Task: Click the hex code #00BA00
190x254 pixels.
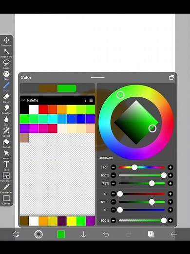Action: 106,158
